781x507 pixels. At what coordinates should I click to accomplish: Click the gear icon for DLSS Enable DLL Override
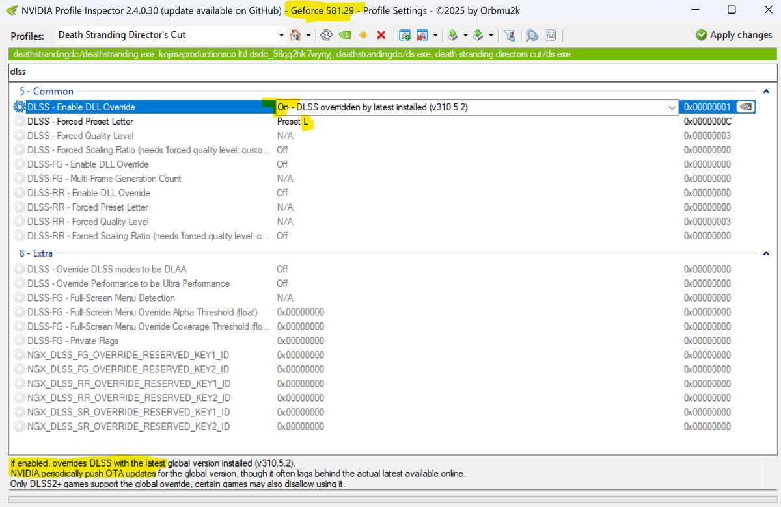pos(19,107)
